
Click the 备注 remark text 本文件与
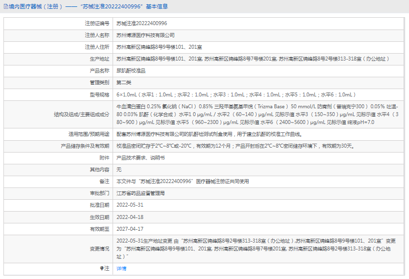click(182, 182)
